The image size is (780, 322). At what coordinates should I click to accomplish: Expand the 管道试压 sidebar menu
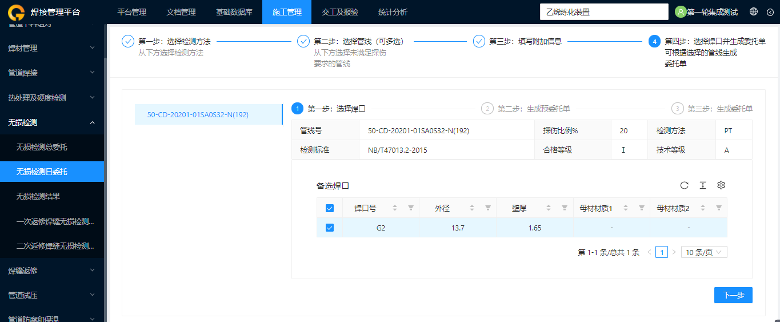(x=52, y=295)
